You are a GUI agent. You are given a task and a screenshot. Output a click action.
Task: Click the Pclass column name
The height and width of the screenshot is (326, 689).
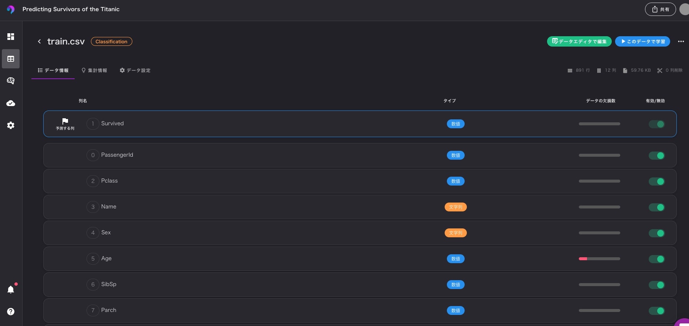(109, 181)
